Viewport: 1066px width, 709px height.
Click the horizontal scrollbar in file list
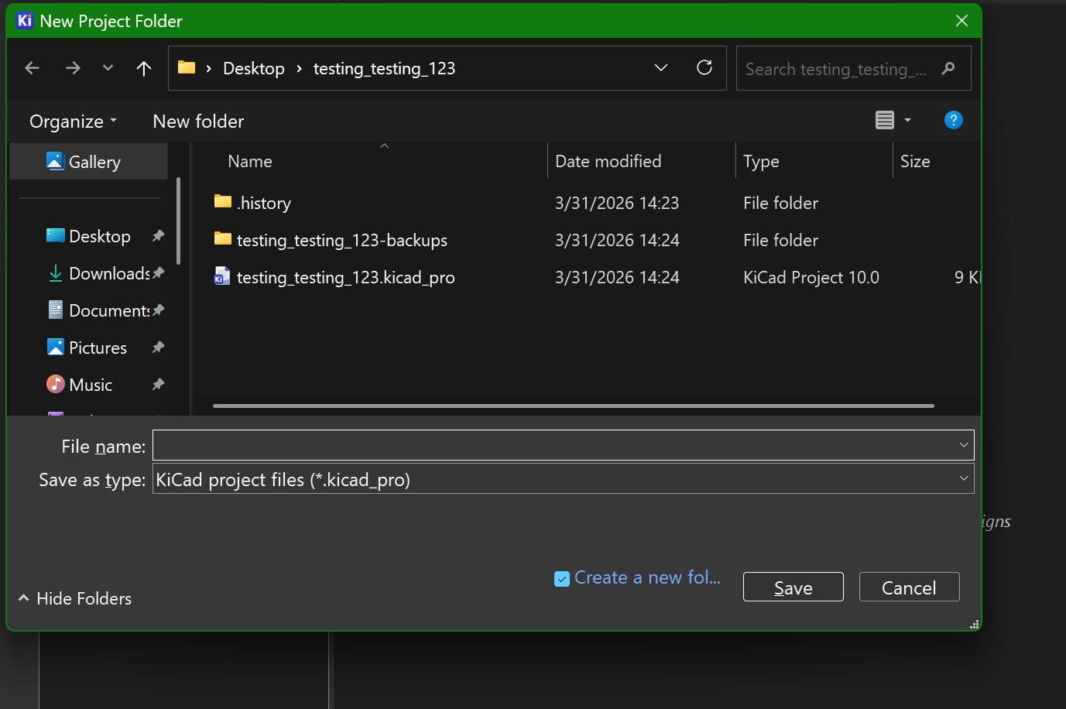tap(573, 406)
